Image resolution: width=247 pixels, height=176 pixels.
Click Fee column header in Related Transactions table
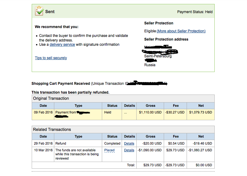tap(176, 136)
